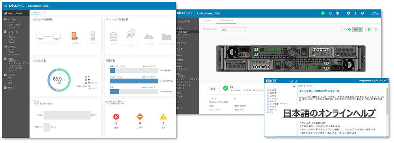The image size is (394, 143).
Task: Open the user account icon in header
Action: (x=355, y=13)
